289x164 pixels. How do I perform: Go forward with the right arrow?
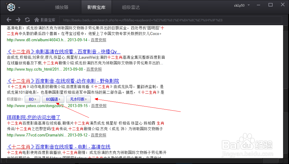click(x=18, y=20)
